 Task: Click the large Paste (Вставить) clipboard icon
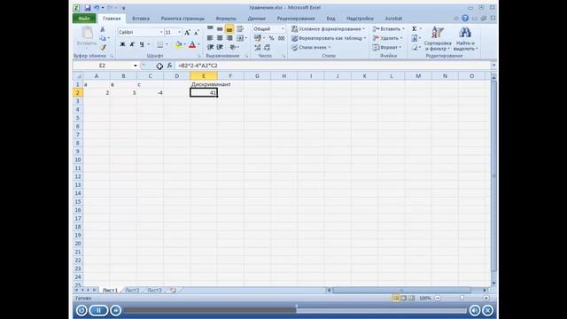coord(87,33)
